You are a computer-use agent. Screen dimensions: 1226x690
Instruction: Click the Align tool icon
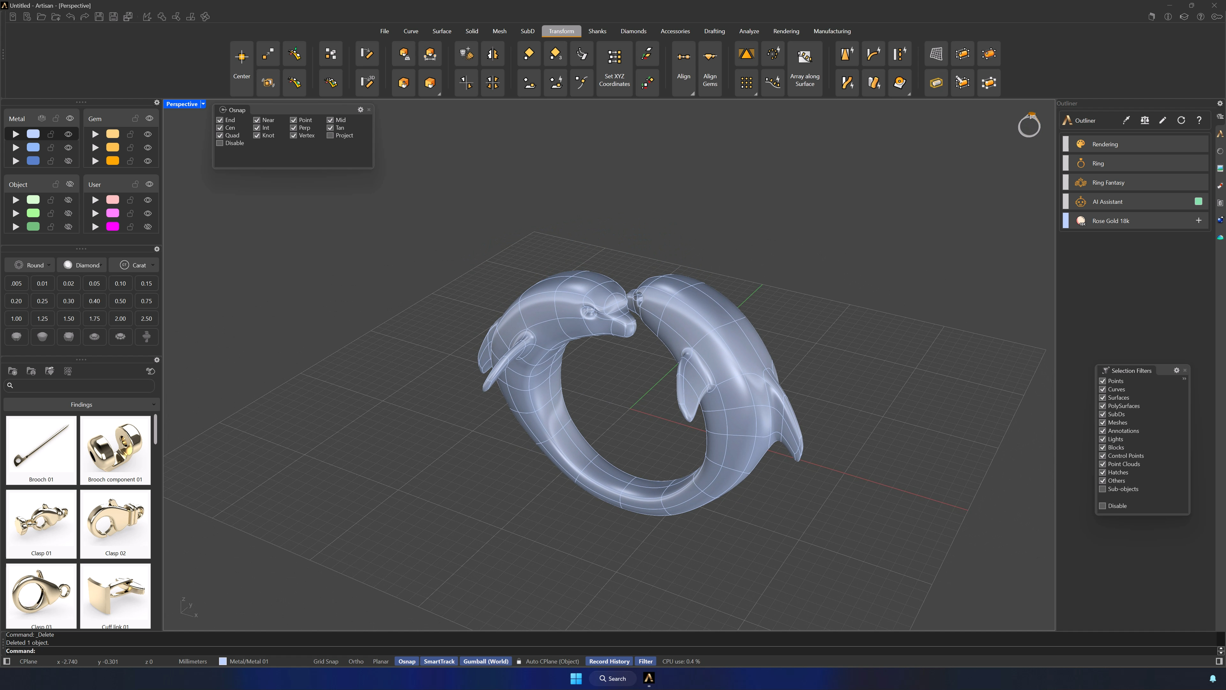684,57
